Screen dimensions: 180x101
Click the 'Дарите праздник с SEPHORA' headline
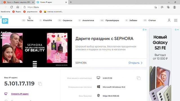pyautogui.click(x=104, y=39)
